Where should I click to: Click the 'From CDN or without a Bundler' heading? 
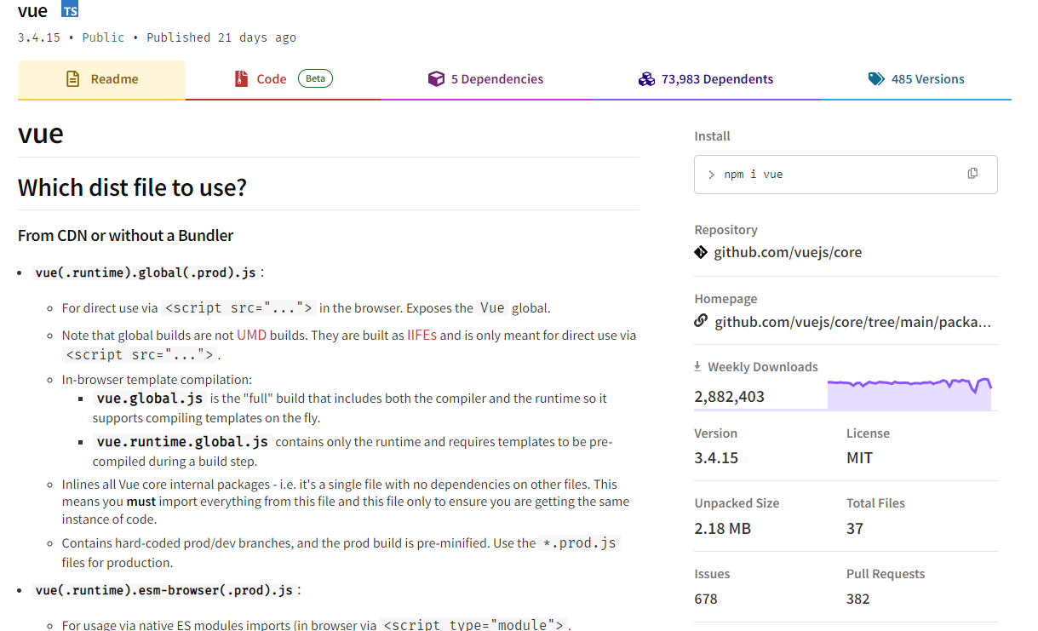125,236
